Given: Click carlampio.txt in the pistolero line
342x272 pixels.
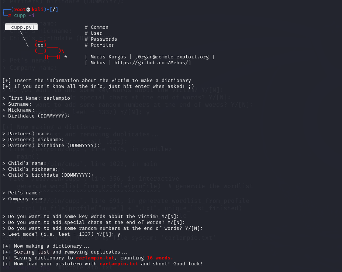Looking at the screenshot, I should (119, 264).
